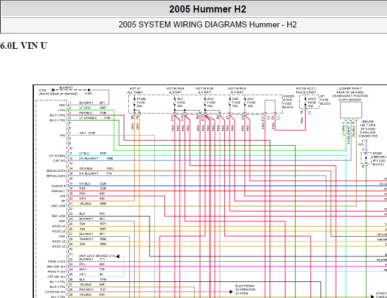Click the 'INJ1 FUSE 15A' label
Viewport: 387px width, 298px height.
pos(181,102)
